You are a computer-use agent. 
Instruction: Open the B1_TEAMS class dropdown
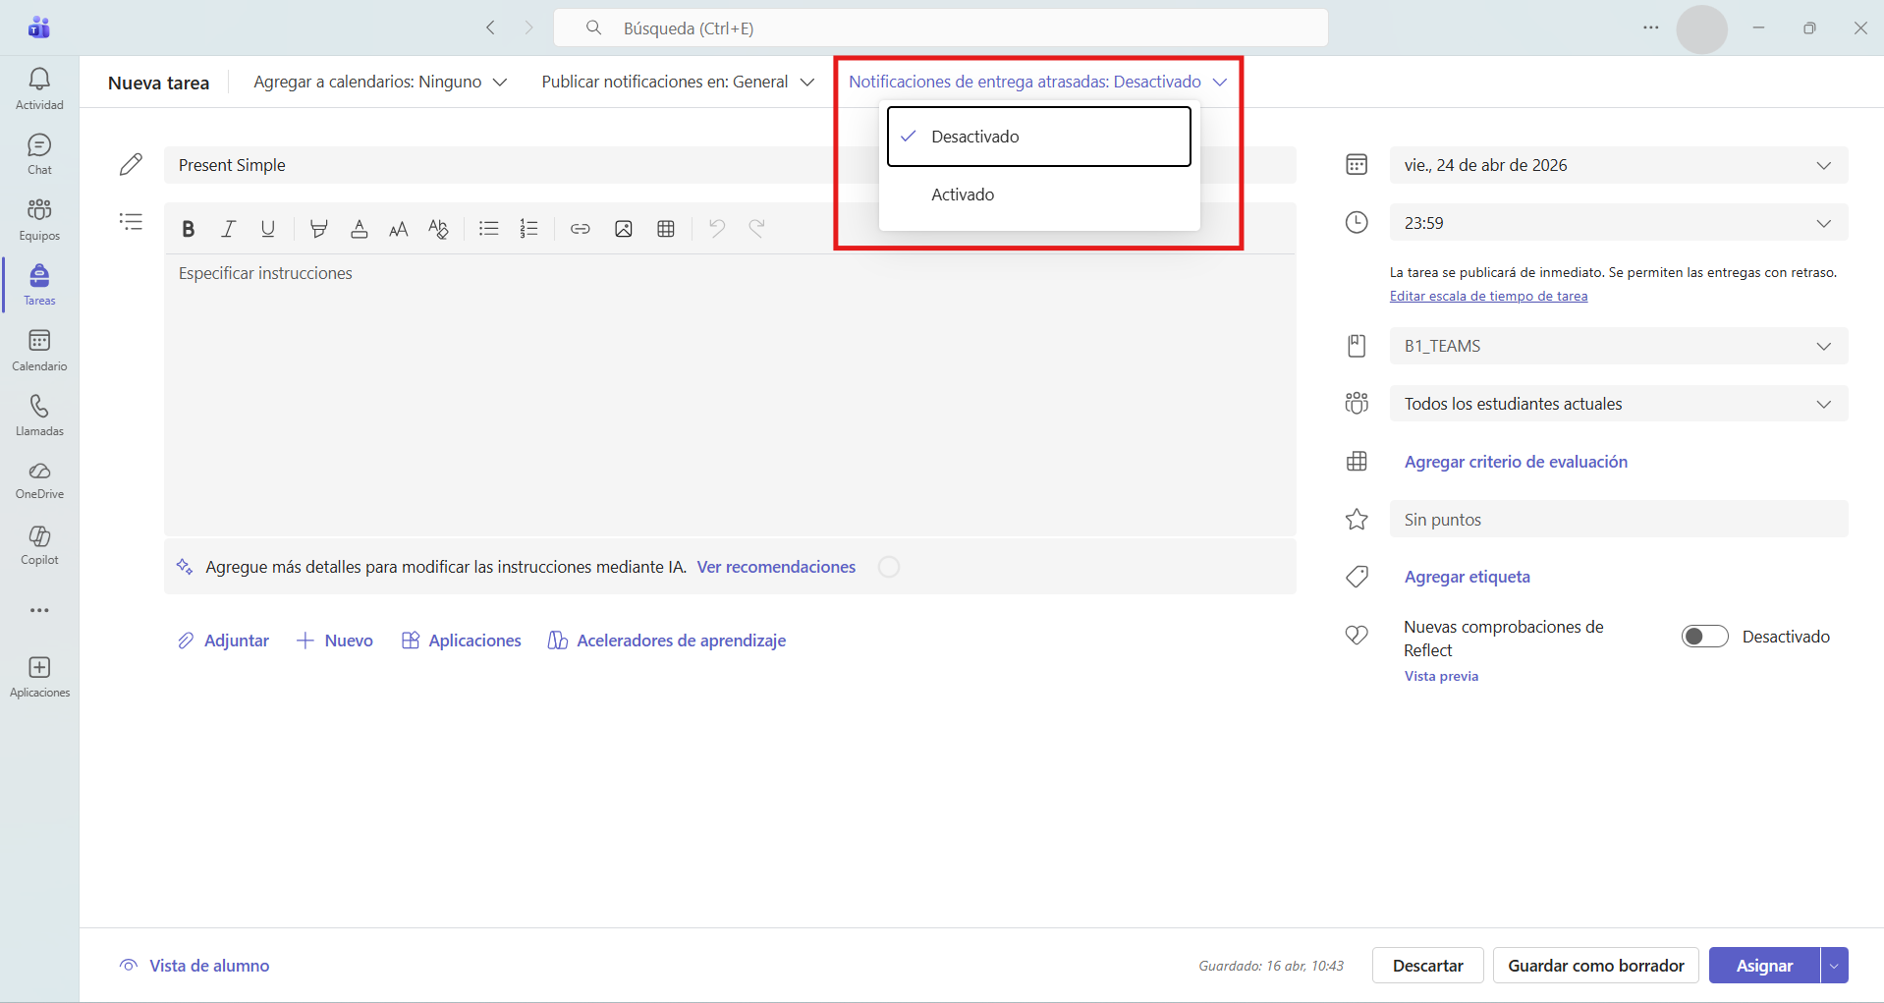tap(1619, 346)
